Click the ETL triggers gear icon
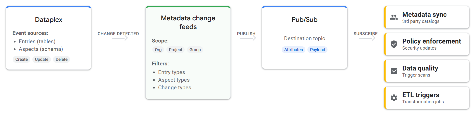 point(394,98)
